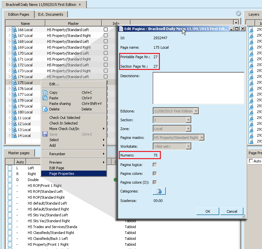Click Cancel in Edit Pagina dialog
The width and height of the screenshot is (262, 249).
(232, 211)
